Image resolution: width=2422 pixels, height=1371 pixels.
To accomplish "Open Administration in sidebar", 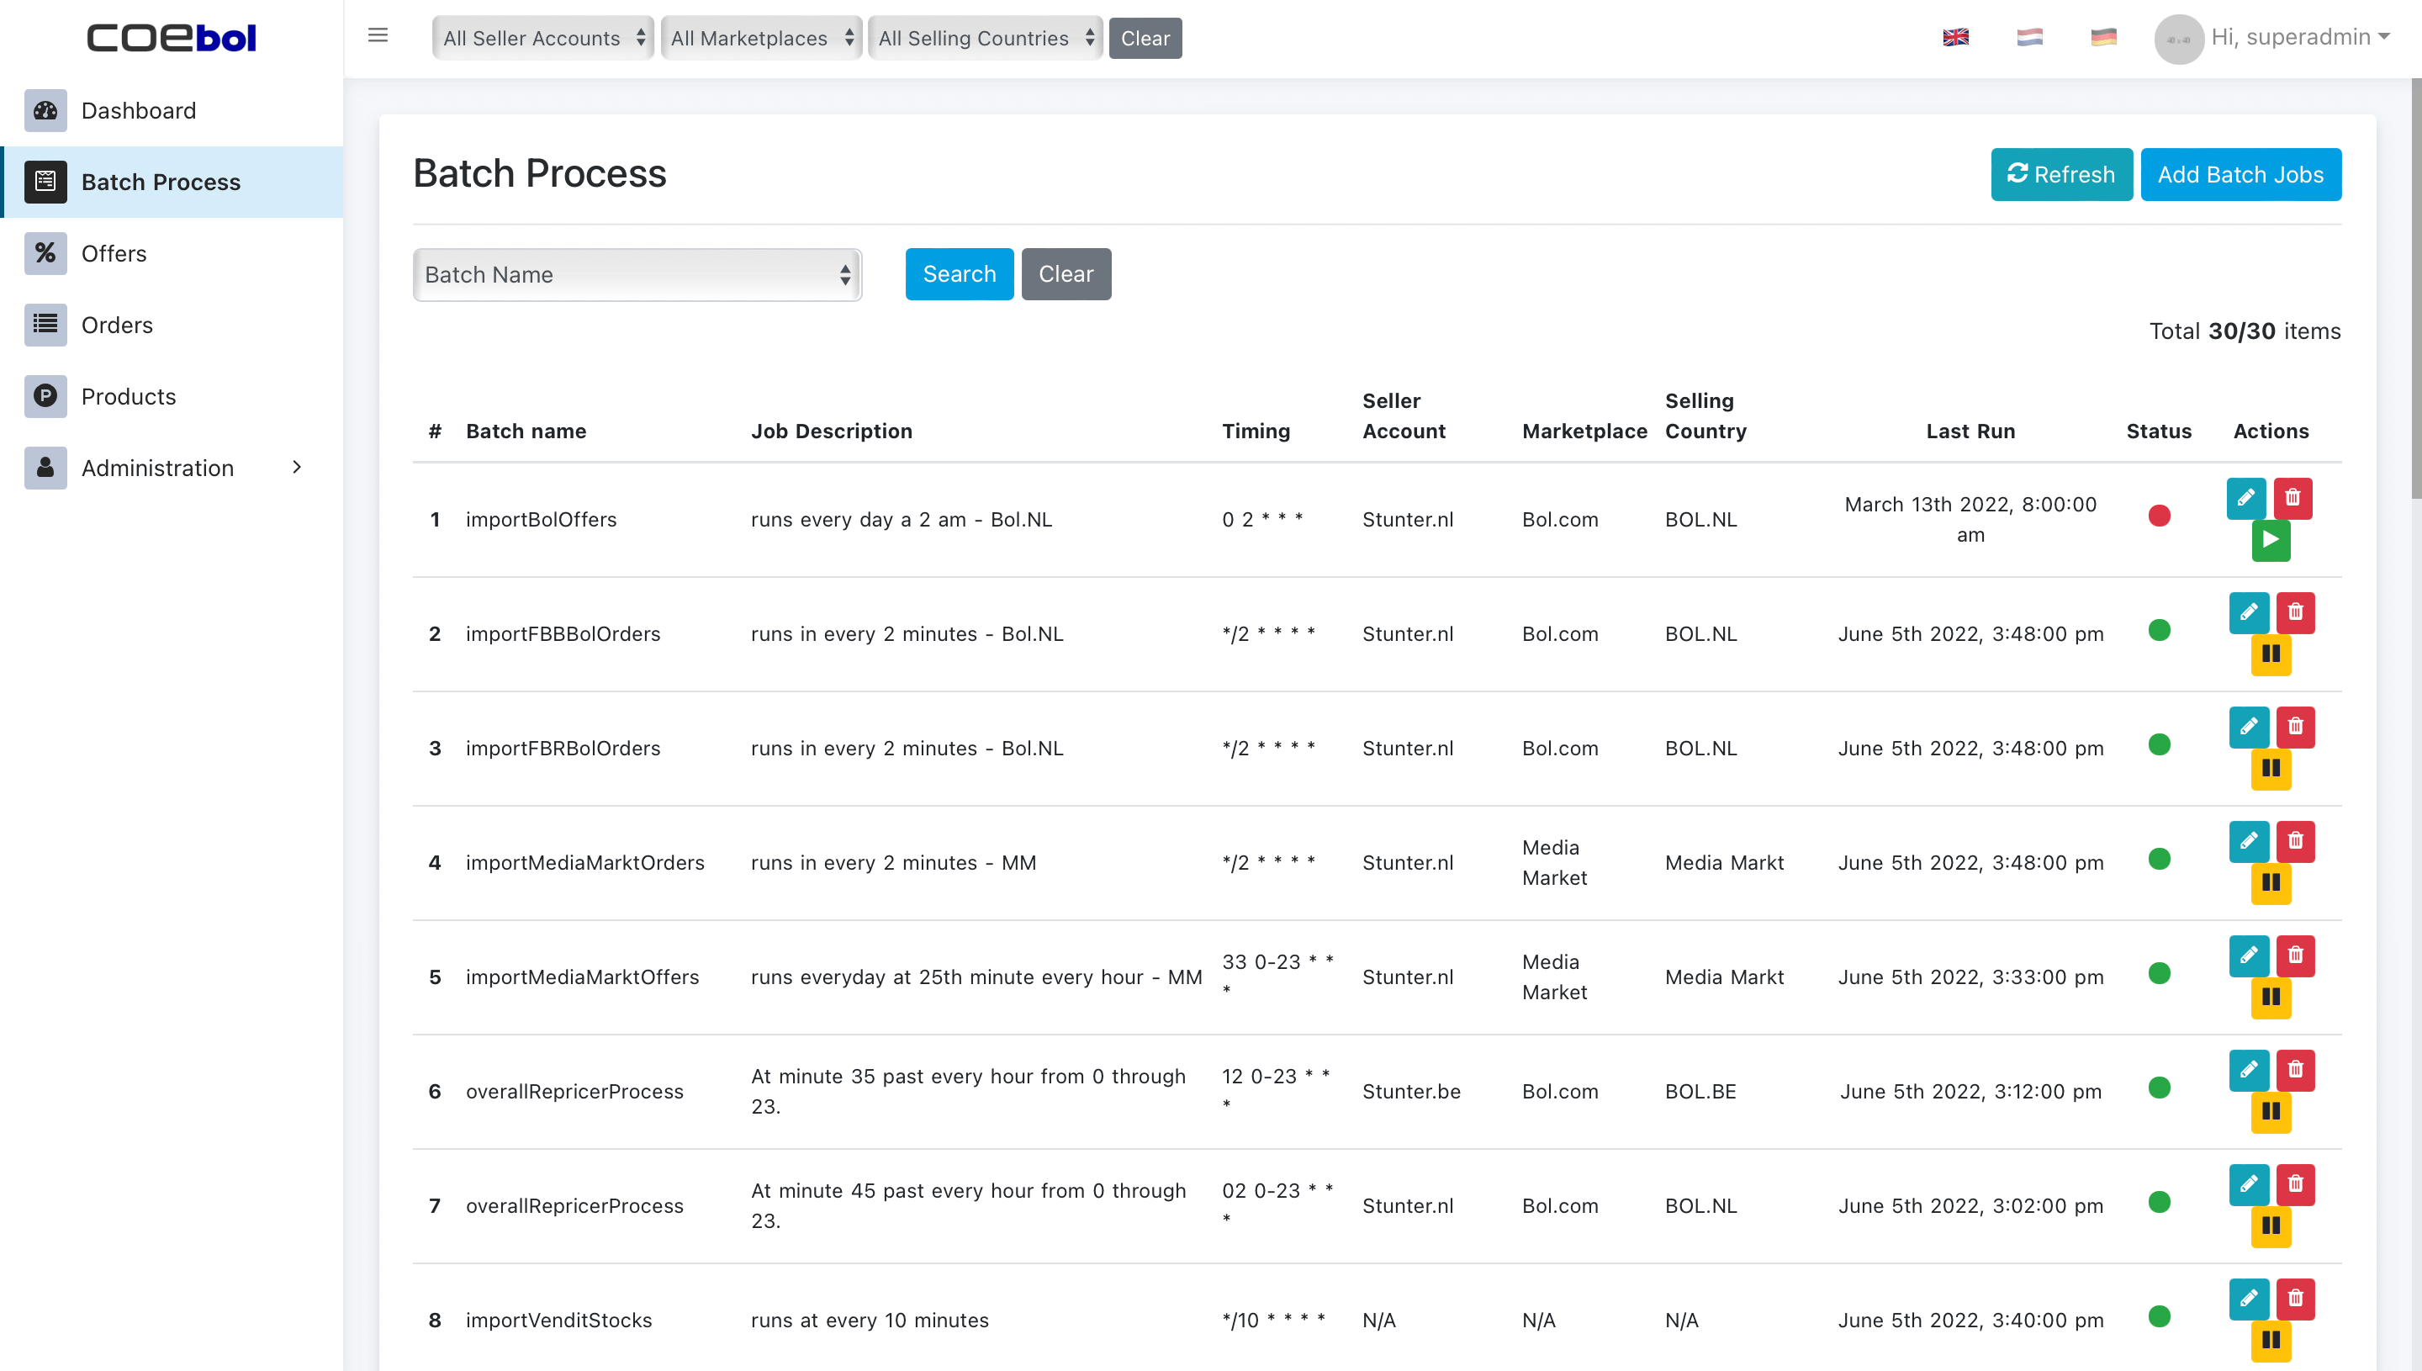I will (172, 468).
